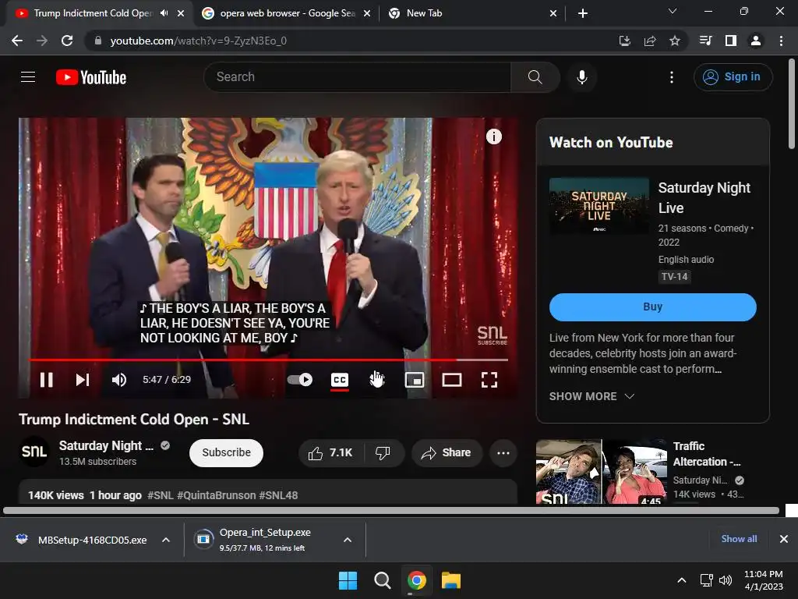Mute the video player volume
Screen dimensions: 798x599
tap(119, 380)
